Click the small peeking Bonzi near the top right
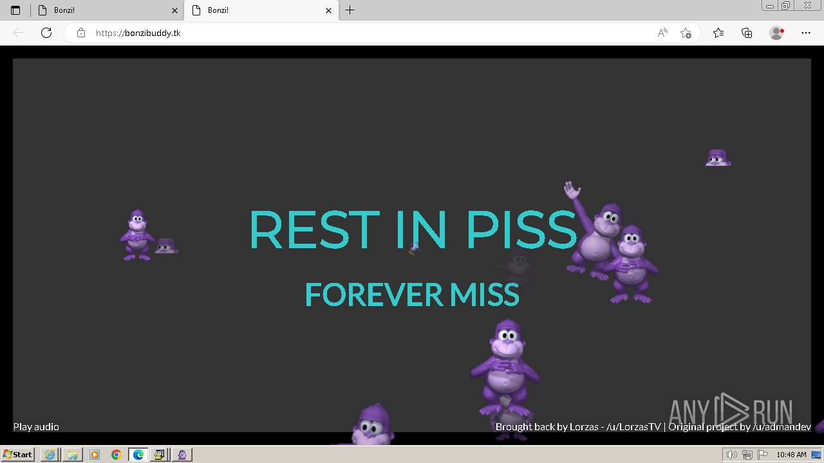Screen dimensions: 824x463 tap(718, 158)
